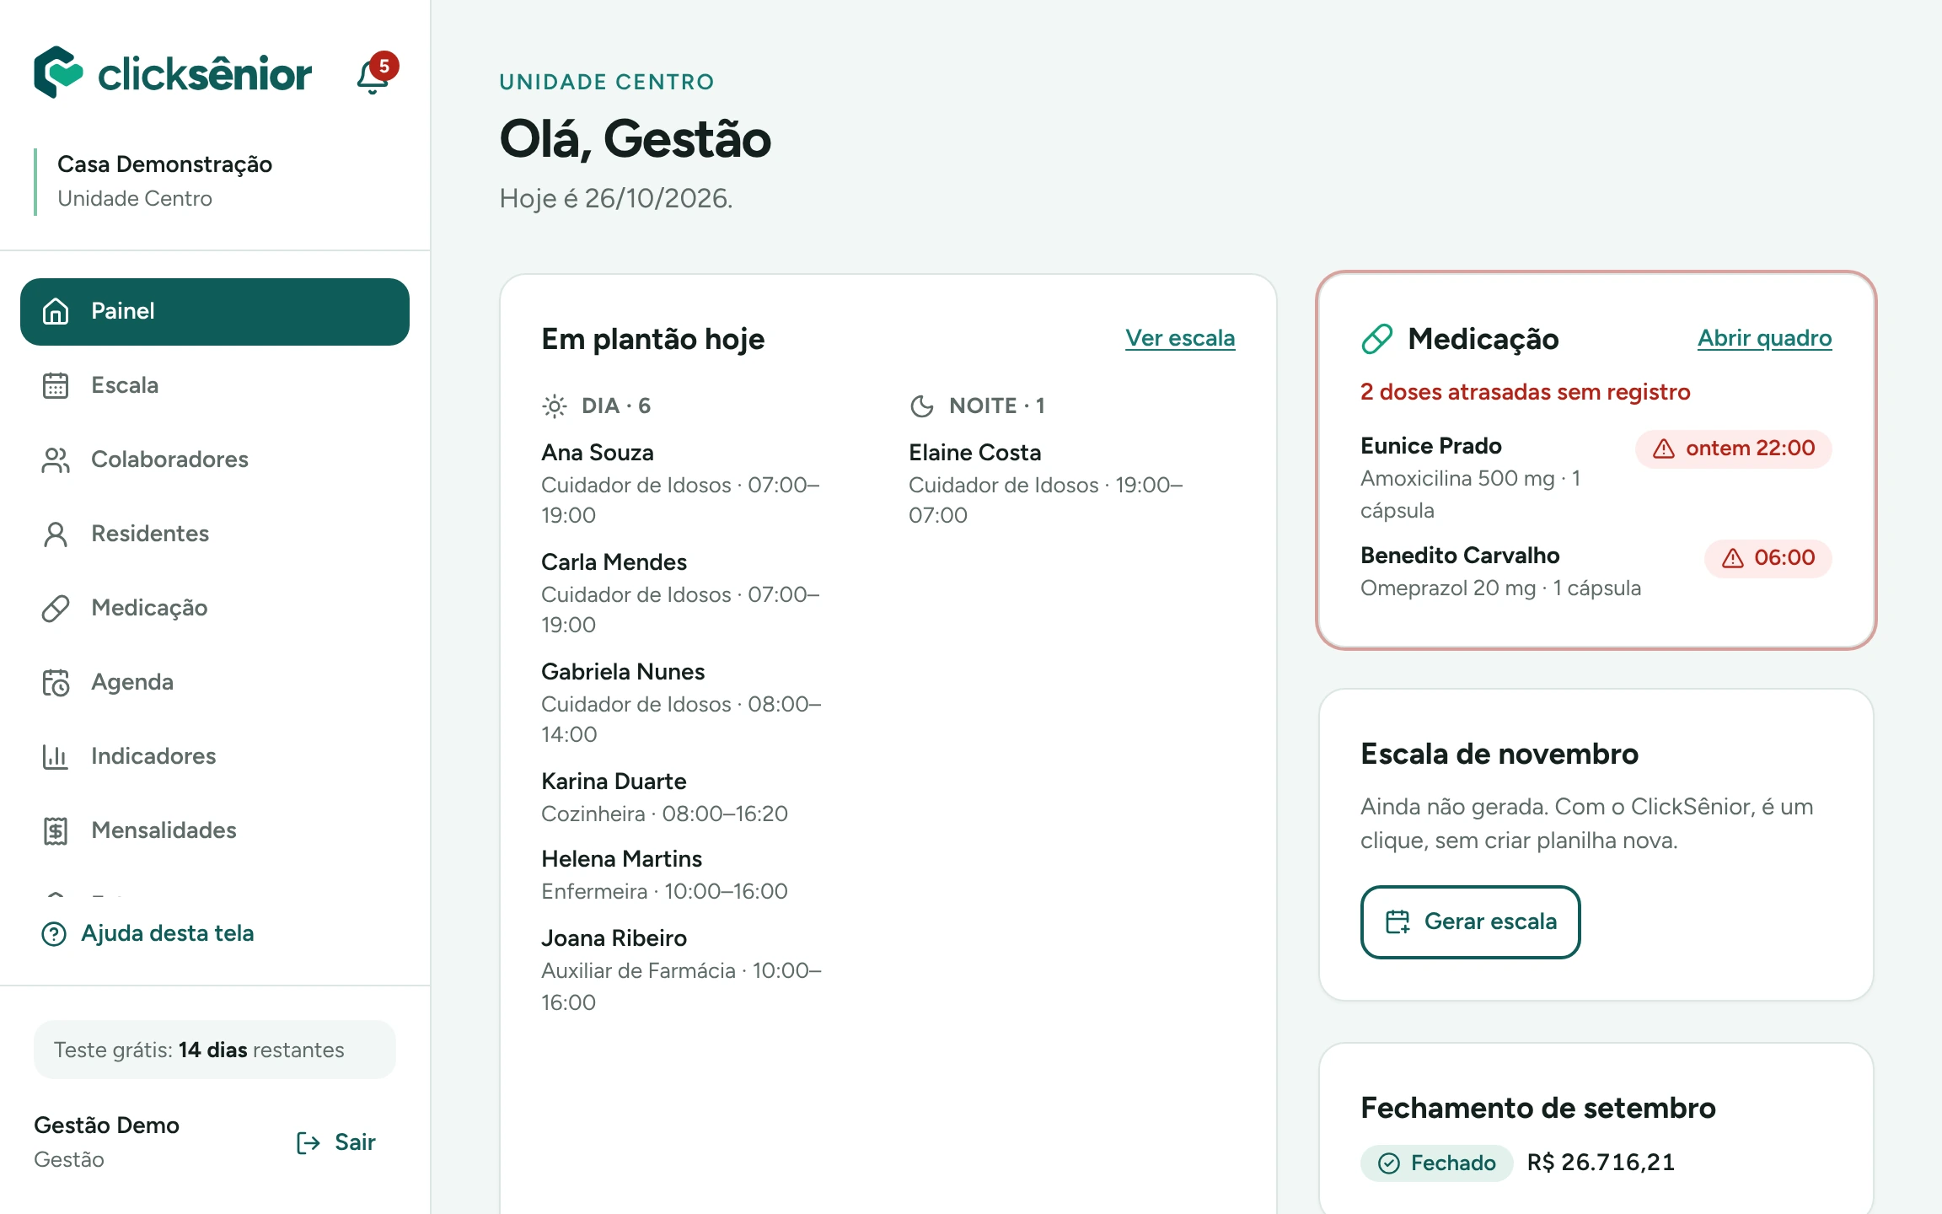Click warning triangle on the 06:00 badge

pos(1733,558)
